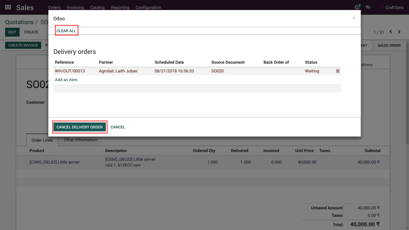The width and height of the screenshot is (409, 230).
Task: Delete the WH/OUT/00013 row with trash icon
Action: point(337,71)
